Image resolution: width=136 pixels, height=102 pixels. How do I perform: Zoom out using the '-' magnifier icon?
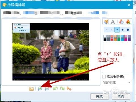click(47, 89)
